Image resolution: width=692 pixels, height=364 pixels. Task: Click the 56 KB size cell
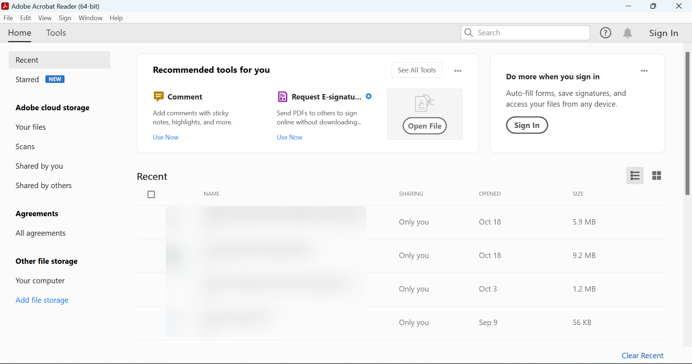[582, 322]
